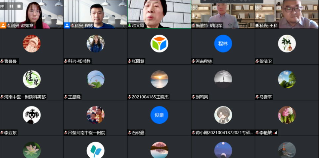The image size is (319, 158).
Task: Click the microphone icon next to 科兴-王科
Action: 257,25
